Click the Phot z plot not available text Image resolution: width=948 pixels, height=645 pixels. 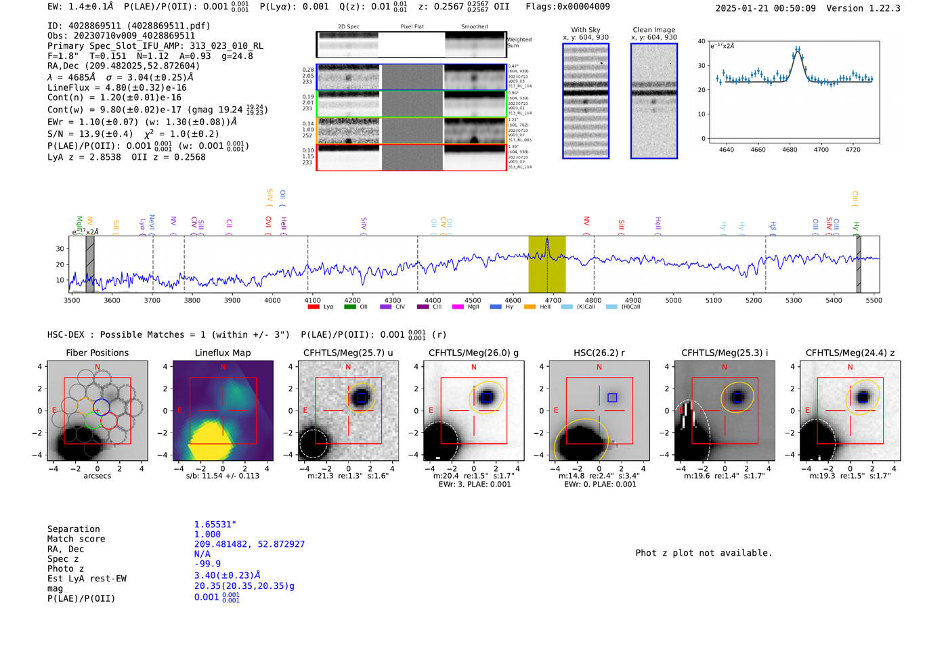[x=704, y=553]
